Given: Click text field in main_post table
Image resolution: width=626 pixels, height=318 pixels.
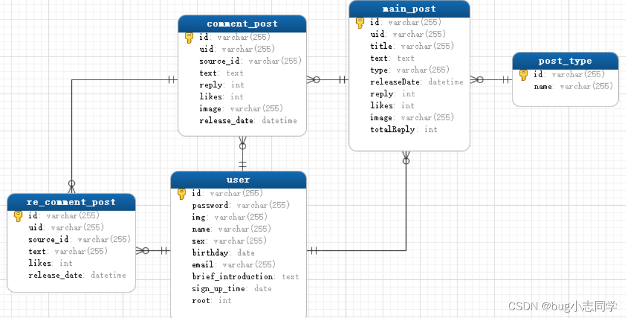Looking at the screenshot, I should coord(392,58).
